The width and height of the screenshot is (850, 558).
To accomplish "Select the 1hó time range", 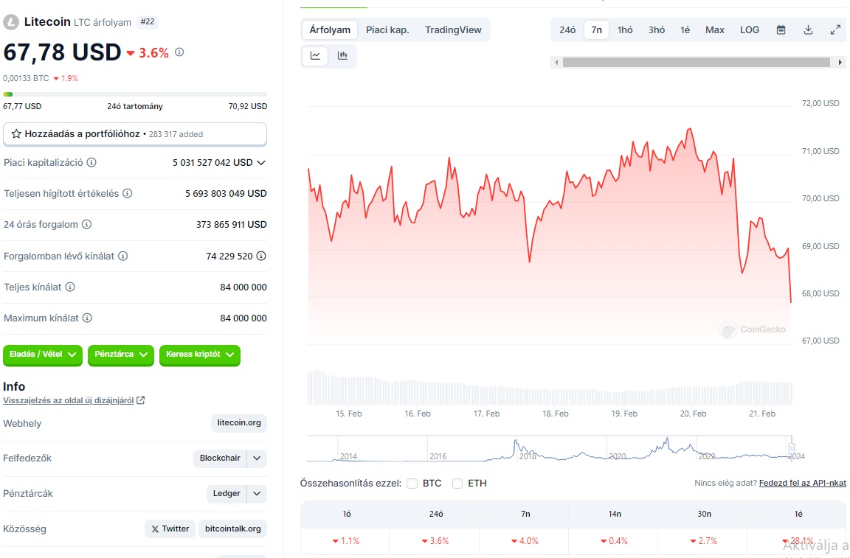I will coord(625,29).
